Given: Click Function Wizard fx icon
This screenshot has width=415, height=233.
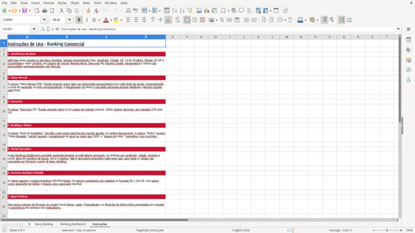Looking at the screenshot, I should [x=43, y=29].
